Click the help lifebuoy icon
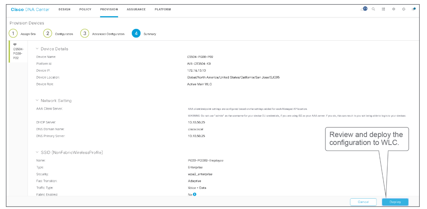This screenshot has width=427, height=209. point(404,9)
